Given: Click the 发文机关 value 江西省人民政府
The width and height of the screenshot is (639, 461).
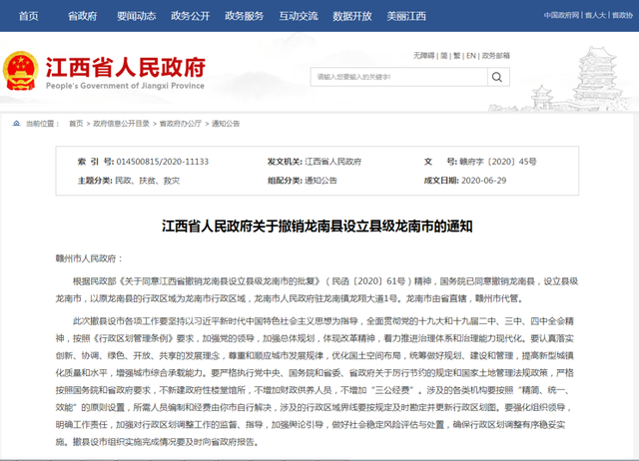Looking at the screenshot, I should 332,162.
